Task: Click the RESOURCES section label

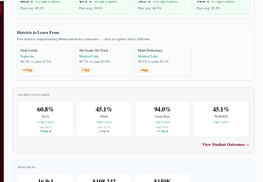Action: 27,167
